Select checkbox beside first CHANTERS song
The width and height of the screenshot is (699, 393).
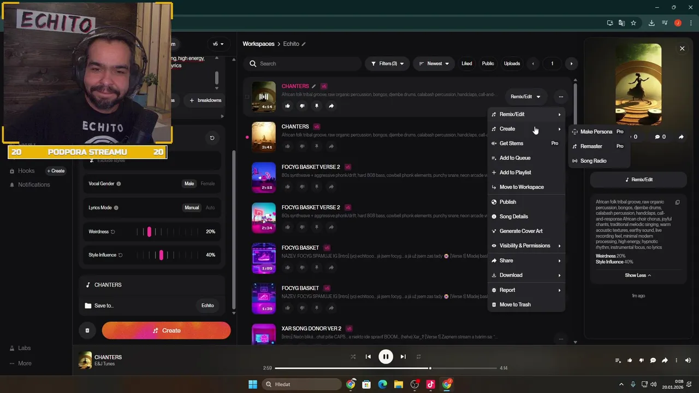point(247,97)
